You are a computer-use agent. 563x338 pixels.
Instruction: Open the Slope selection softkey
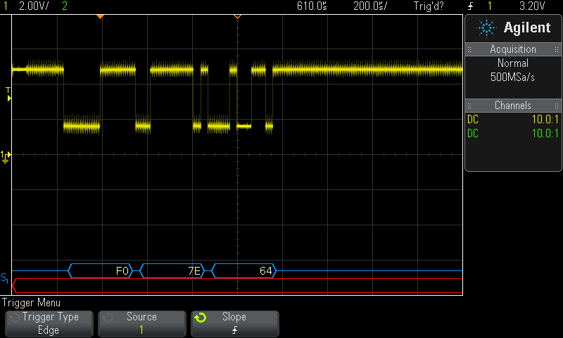(x=234, y=323)
